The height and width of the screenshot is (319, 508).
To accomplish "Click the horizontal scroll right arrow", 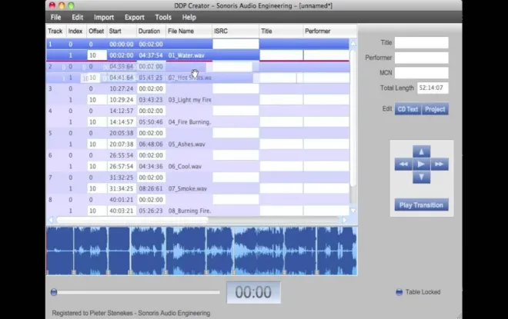I will coord(344,220).
